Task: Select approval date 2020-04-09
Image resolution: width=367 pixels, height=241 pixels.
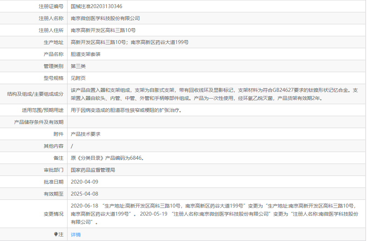Action: point(84,182)
